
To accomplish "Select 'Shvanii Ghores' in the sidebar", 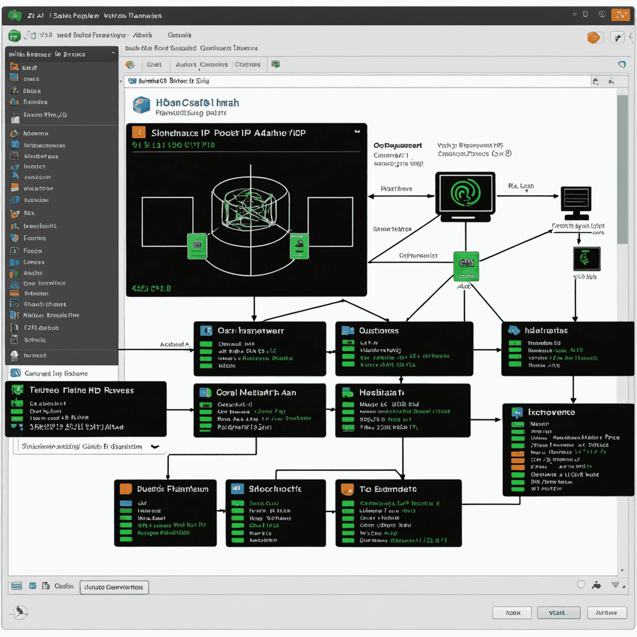I will point(62,304).
